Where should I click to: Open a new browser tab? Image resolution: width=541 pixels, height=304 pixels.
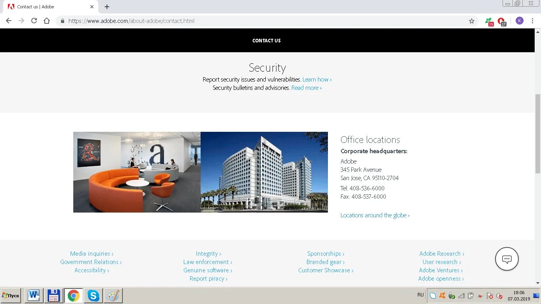107,7
